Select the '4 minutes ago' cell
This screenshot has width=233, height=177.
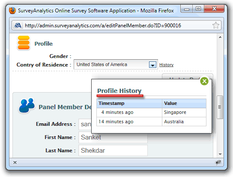(129, 113)
